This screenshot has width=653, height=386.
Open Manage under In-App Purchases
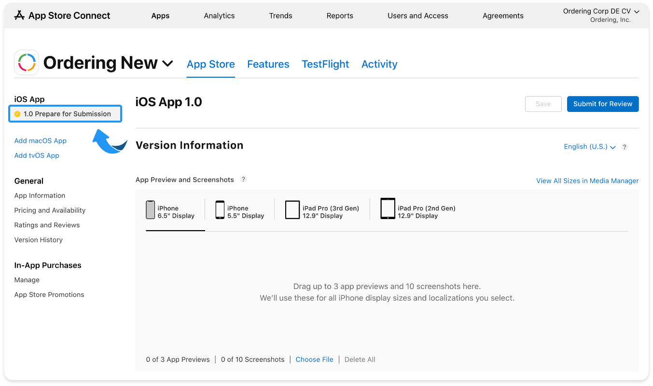coord(27,280)
